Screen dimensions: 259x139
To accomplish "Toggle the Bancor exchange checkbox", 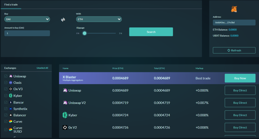I will pos(6,102).
